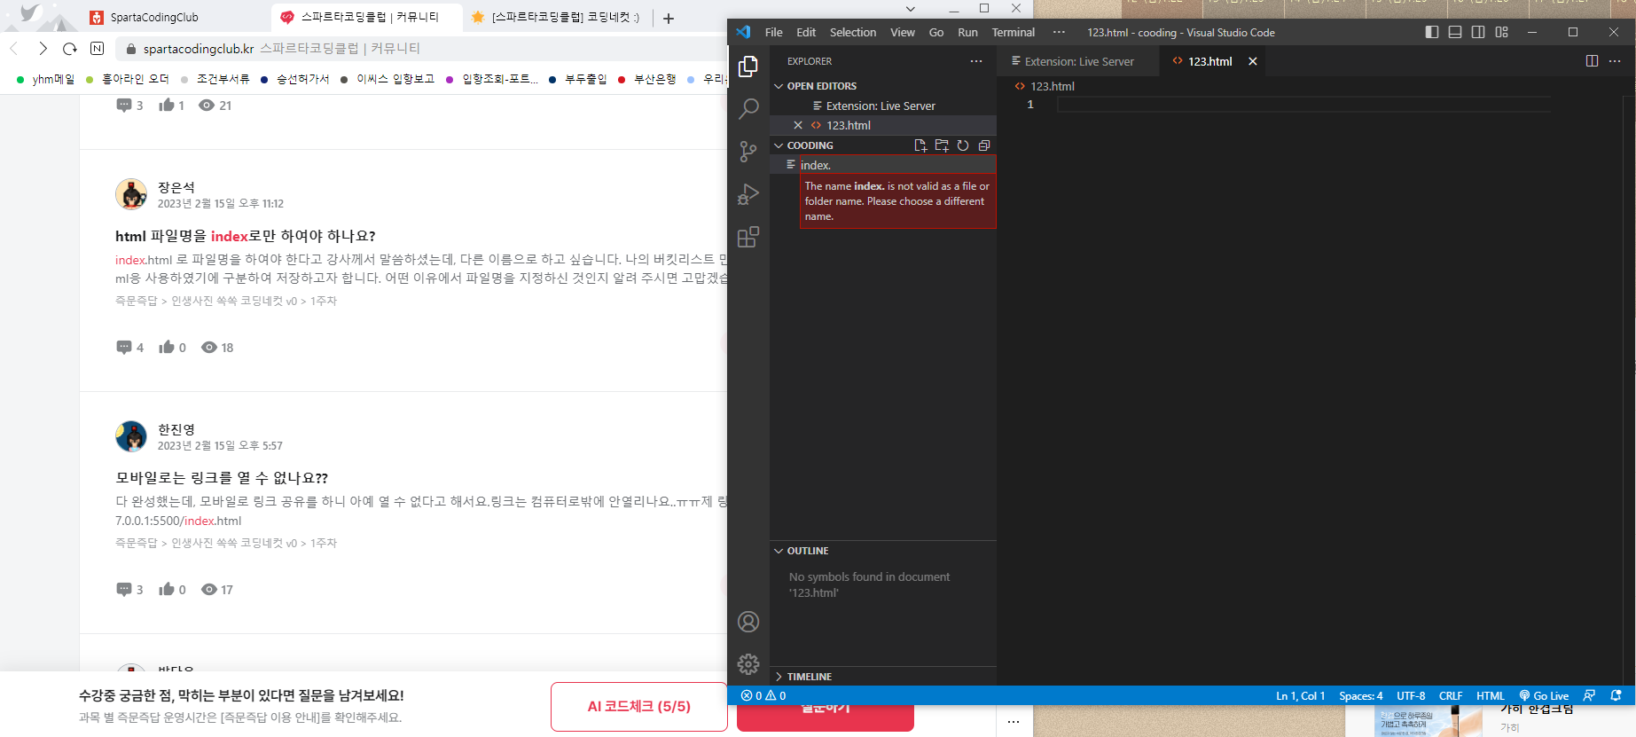Viewport: 1636px width, 737px height.
Task: Open the File menu
Action: click(x=773, y=32)
